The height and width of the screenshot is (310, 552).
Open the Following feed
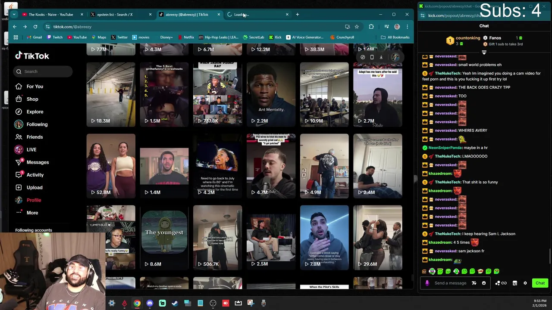(31, 124)
